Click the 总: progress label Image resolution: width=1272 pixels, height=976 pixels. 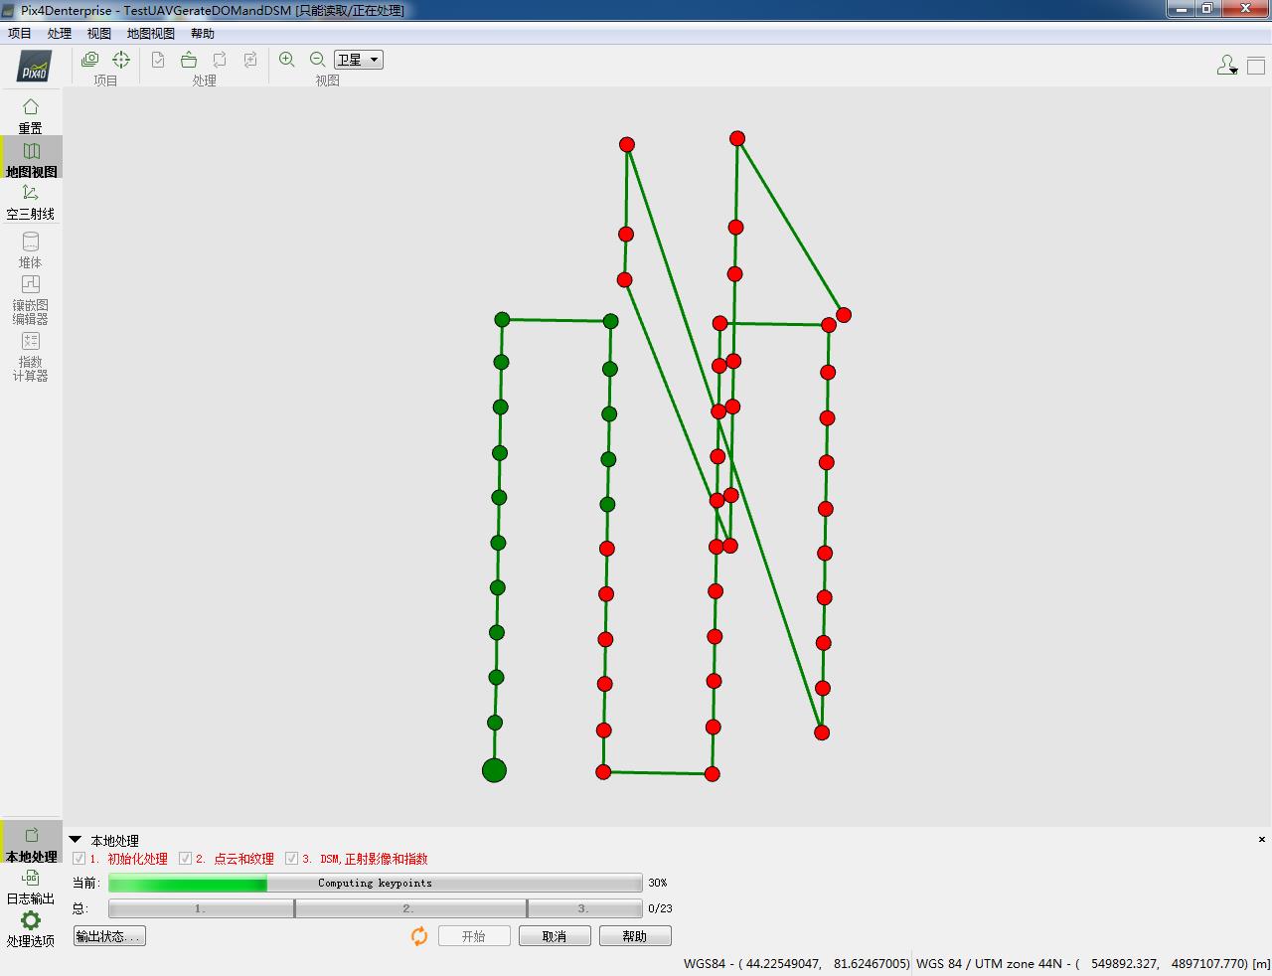pyautogui.click(x=80, y=908)
